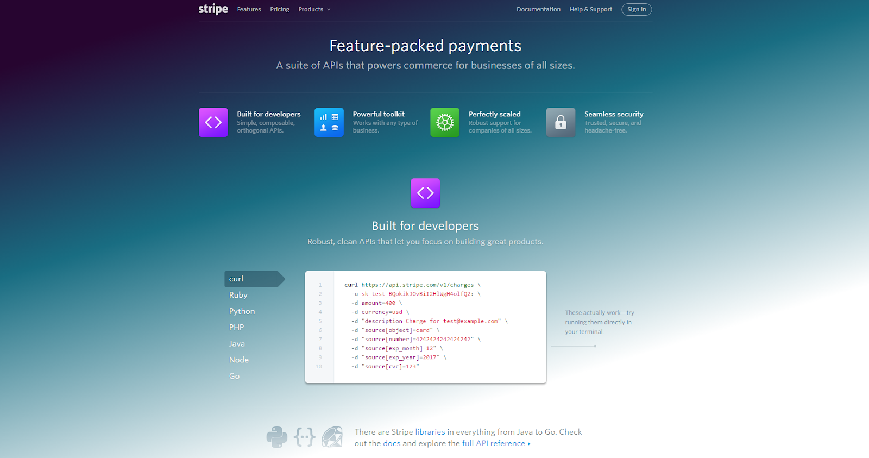
Task: Click the Python logo icon
Action: (x=277, y=437)
